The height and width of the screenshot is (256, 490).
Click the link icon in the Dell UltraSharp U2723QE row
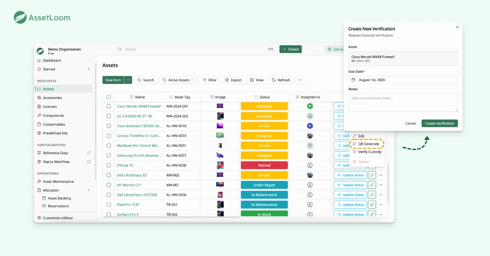coord(372,195)
